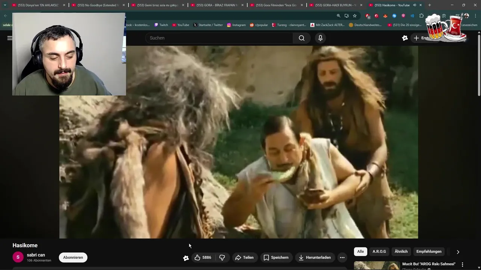
Task: Click the Hasikome video title
Action: (x=25, y=245)
